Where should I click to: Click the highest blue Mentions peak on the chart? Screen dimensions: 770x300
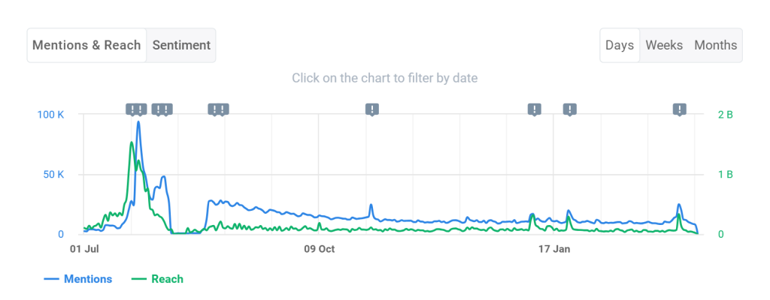coord(138,121)
